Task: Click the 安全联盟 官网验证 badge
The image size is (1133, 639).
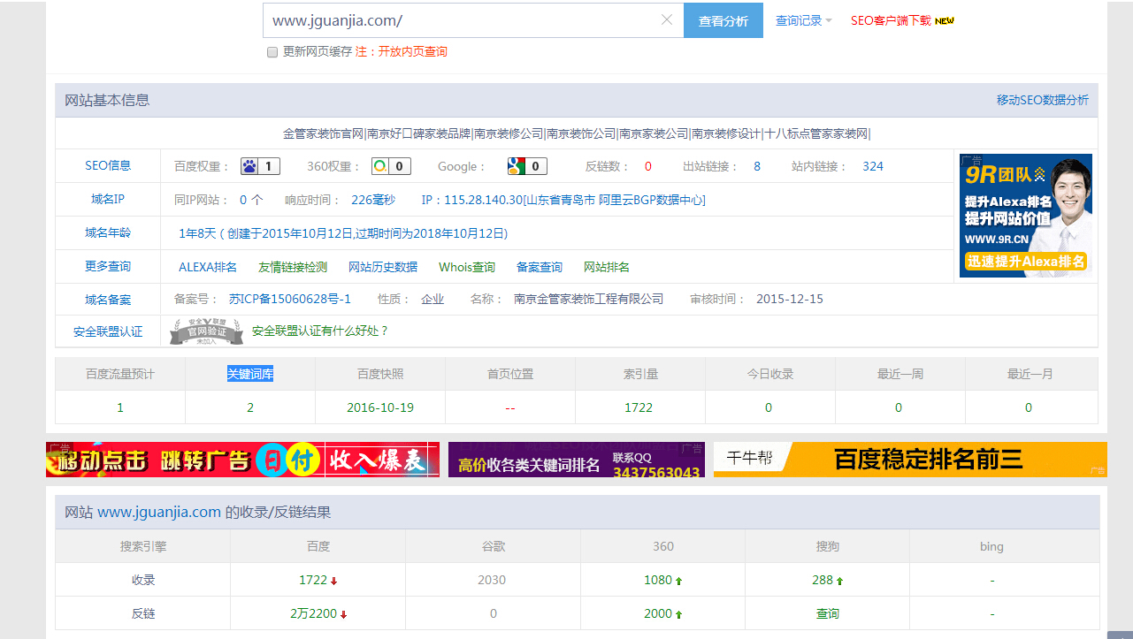Action: click(206, 331)
